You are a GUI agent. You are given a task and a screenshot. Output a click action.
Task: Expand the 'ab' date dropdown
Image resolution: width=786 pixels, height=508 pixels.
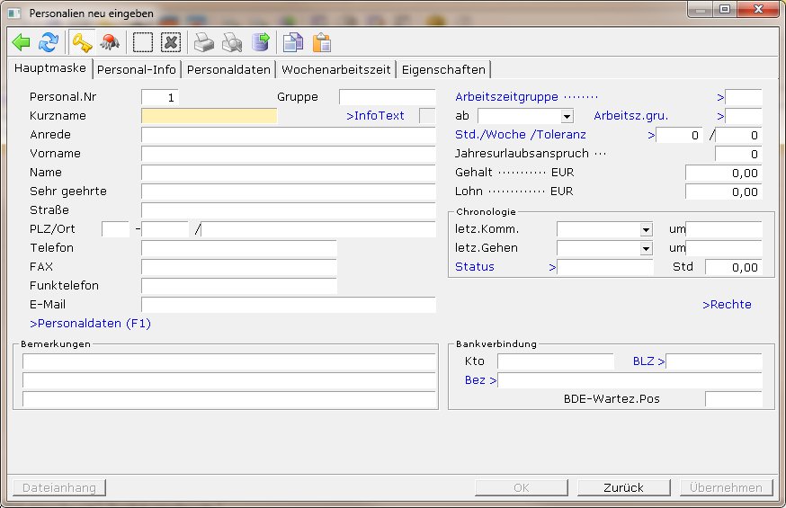[x=567, y=117]
